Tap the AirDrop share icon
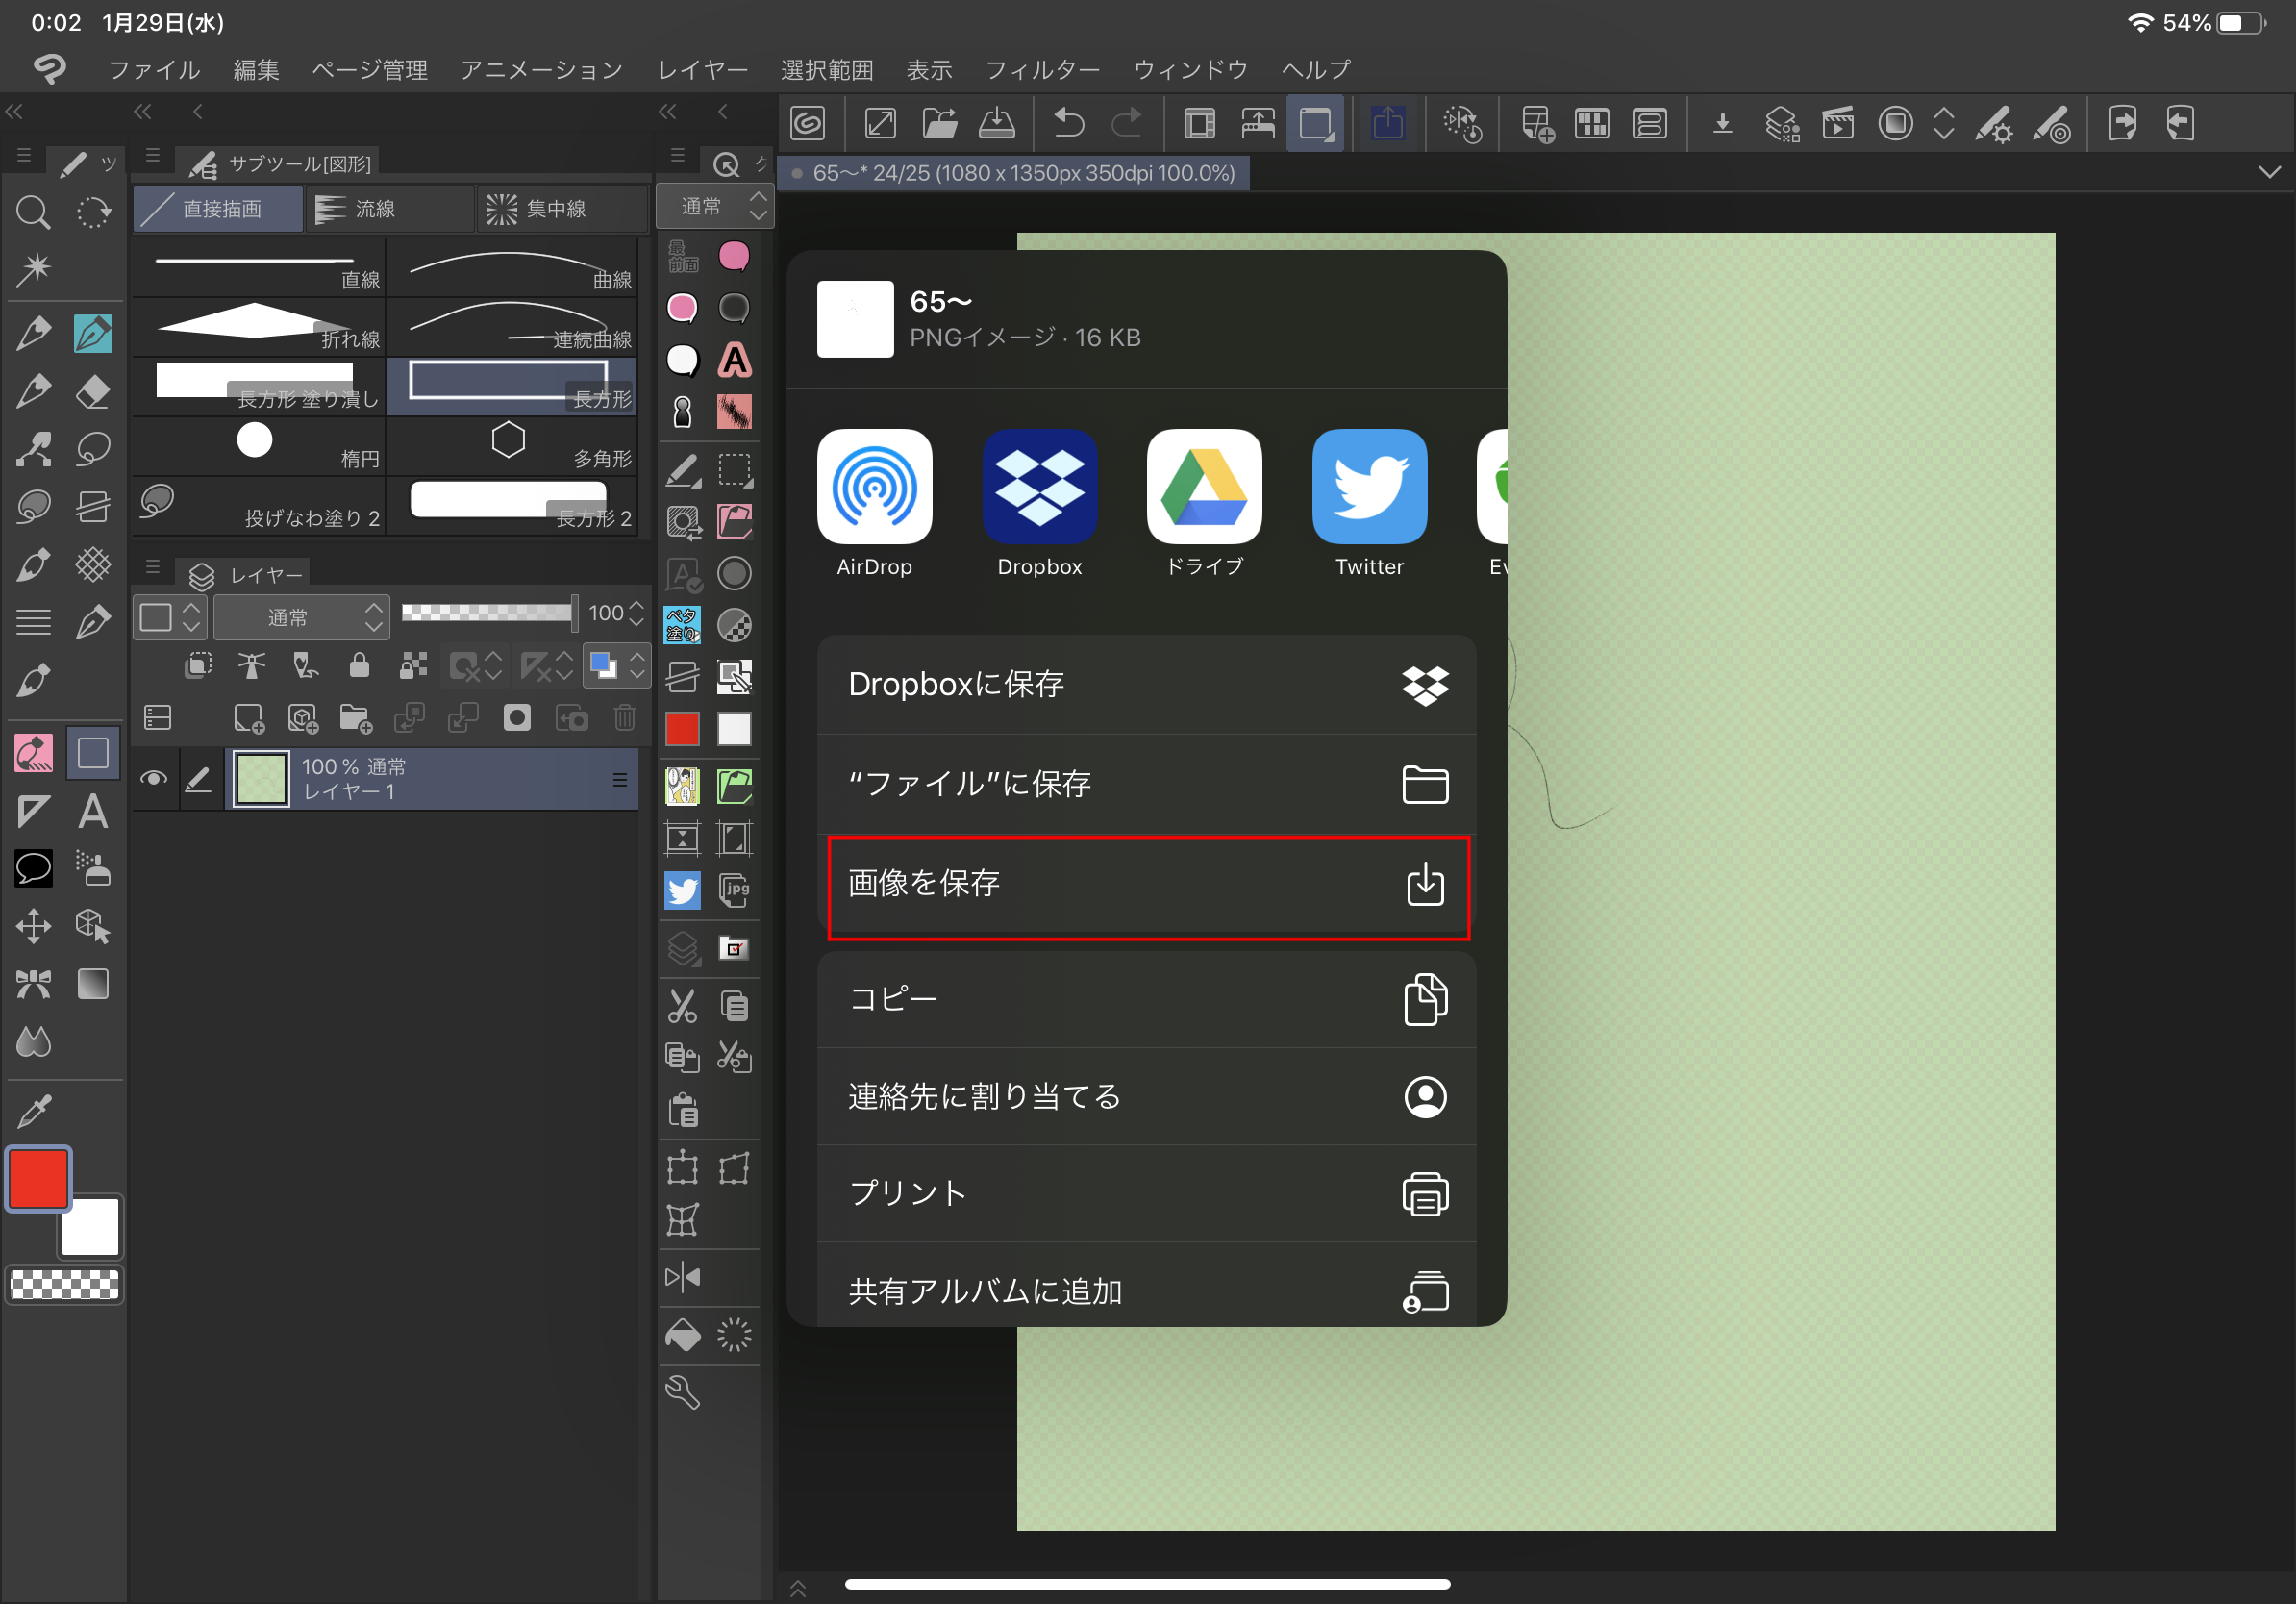 pyautogui.click(x=874, y=488)
